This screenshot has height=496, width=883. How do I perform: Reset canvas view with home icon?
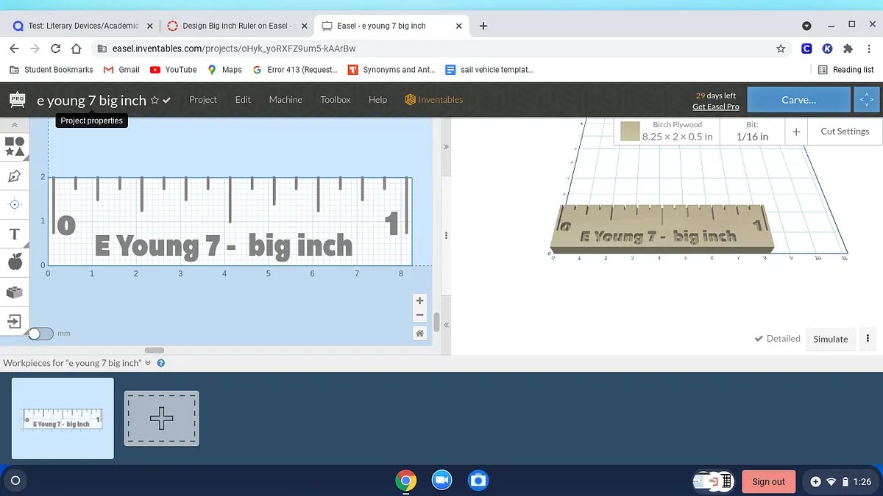coord(419,334)
